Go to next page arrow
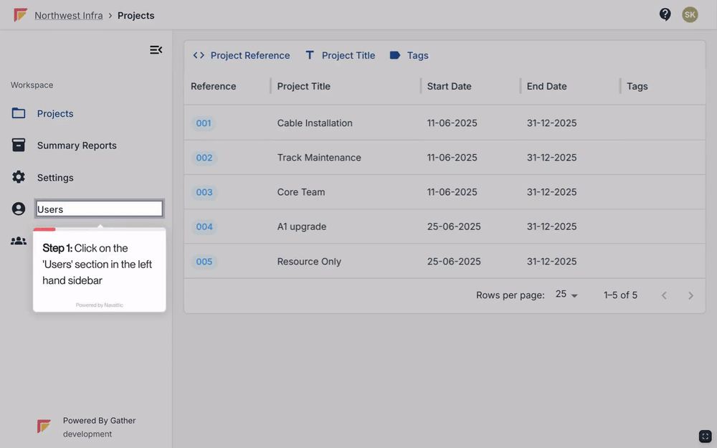This screenshot has width=717, height=448. point(690,296)
